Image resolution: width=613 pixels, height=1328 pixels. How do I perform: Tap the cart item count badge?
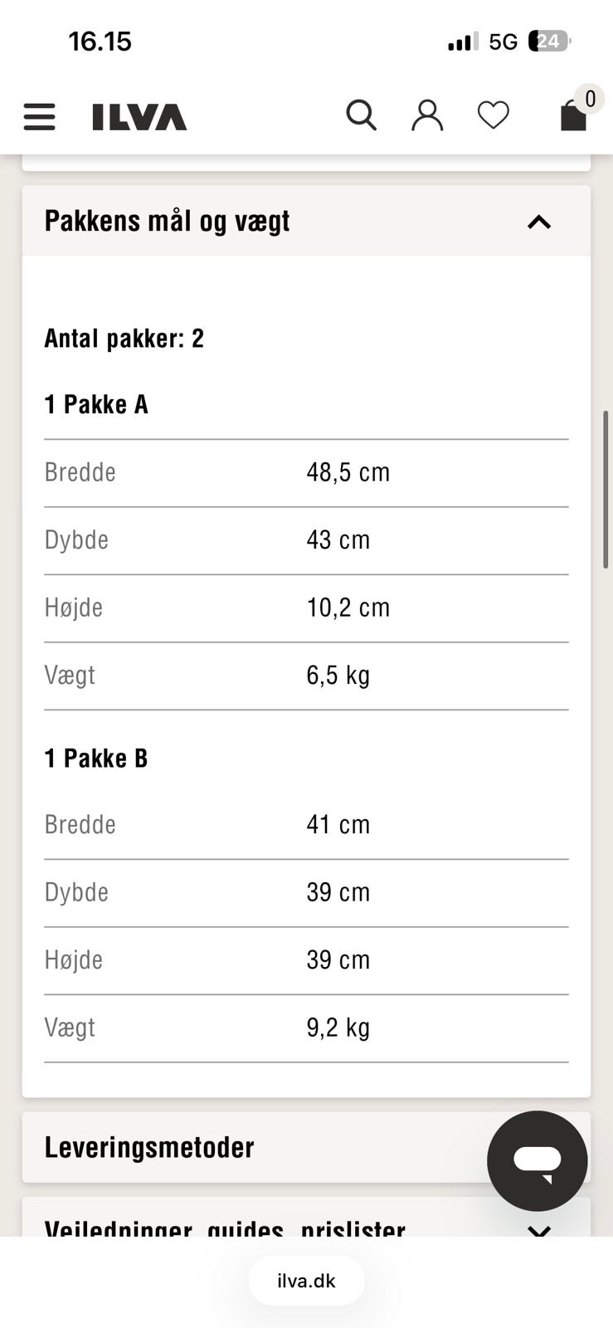[590, 100]
